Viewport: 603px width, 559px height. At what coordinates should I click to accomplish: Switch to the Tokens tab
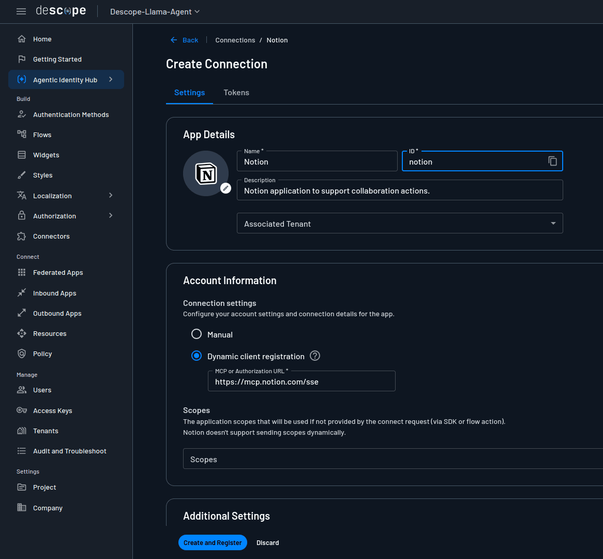tap(236, 93)
